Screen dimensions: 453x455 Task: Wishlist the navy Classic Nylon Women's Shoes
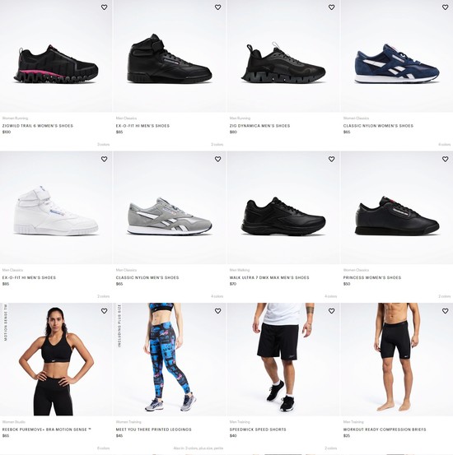point(445,7)
